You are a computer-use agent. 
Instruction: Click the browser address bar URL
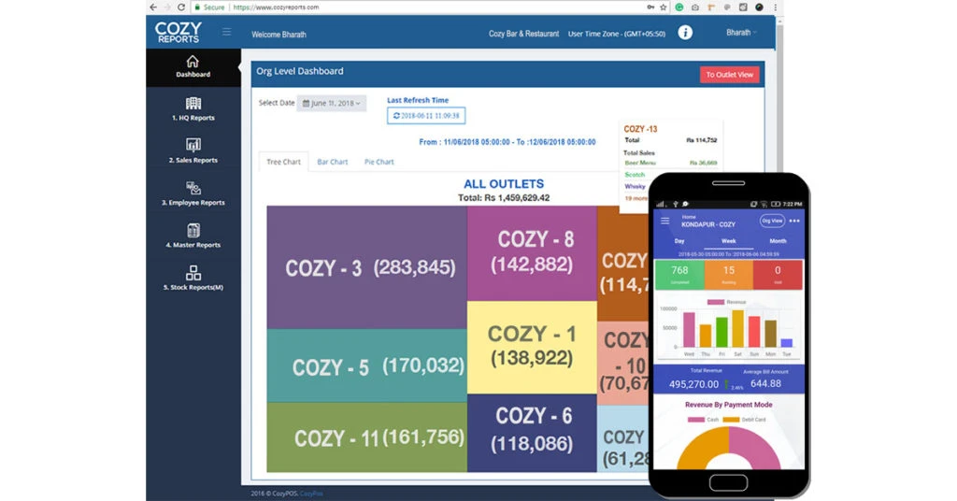tap(277, 7)
